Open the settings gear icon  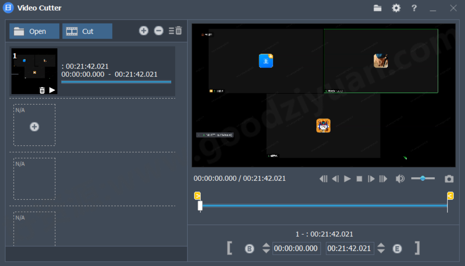click(396, 8)
